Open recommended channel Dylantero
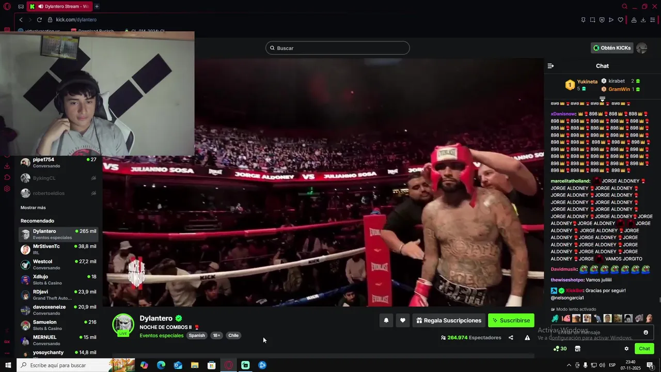The height and width of the screenshot is (372, 661). click(58, 234)
